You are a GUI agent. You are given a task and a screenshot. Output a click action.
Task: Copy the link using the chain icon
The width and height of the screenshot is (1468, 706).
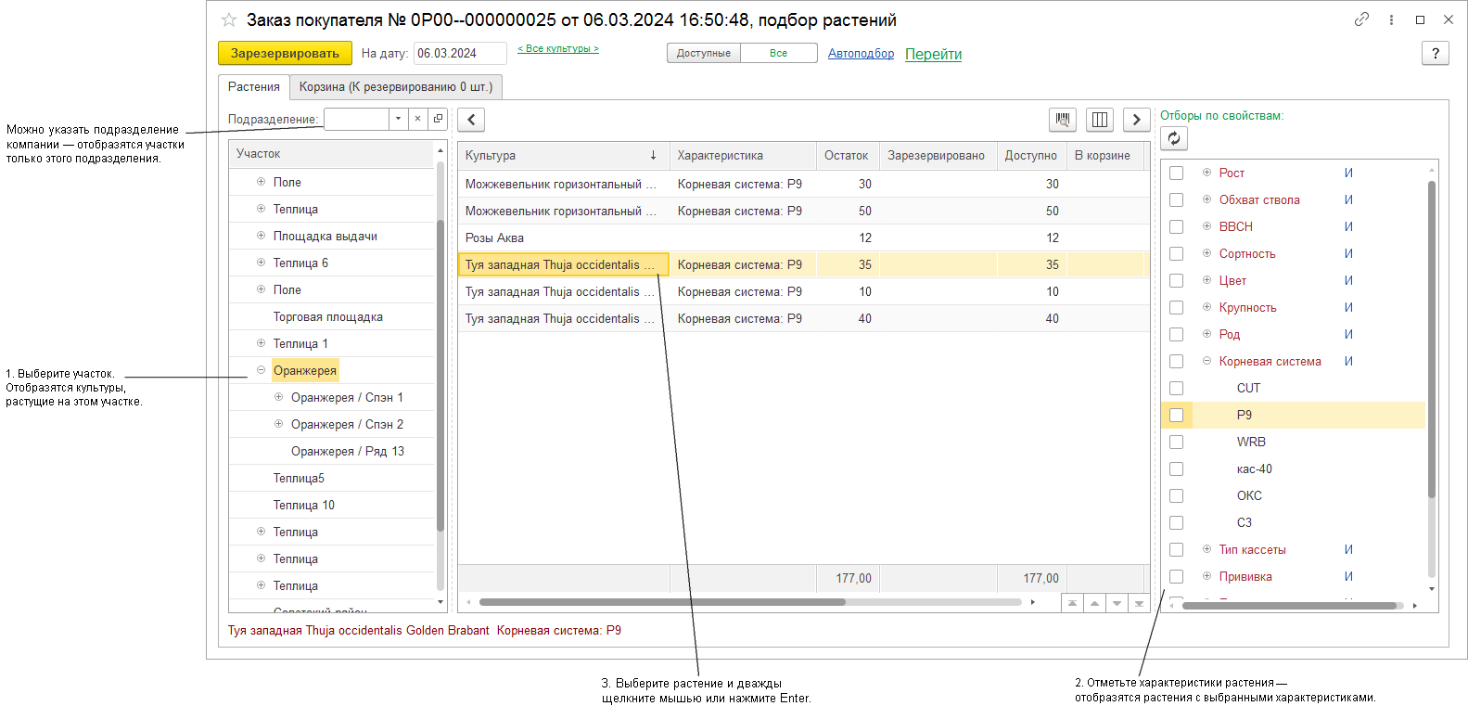[1361, 19]
